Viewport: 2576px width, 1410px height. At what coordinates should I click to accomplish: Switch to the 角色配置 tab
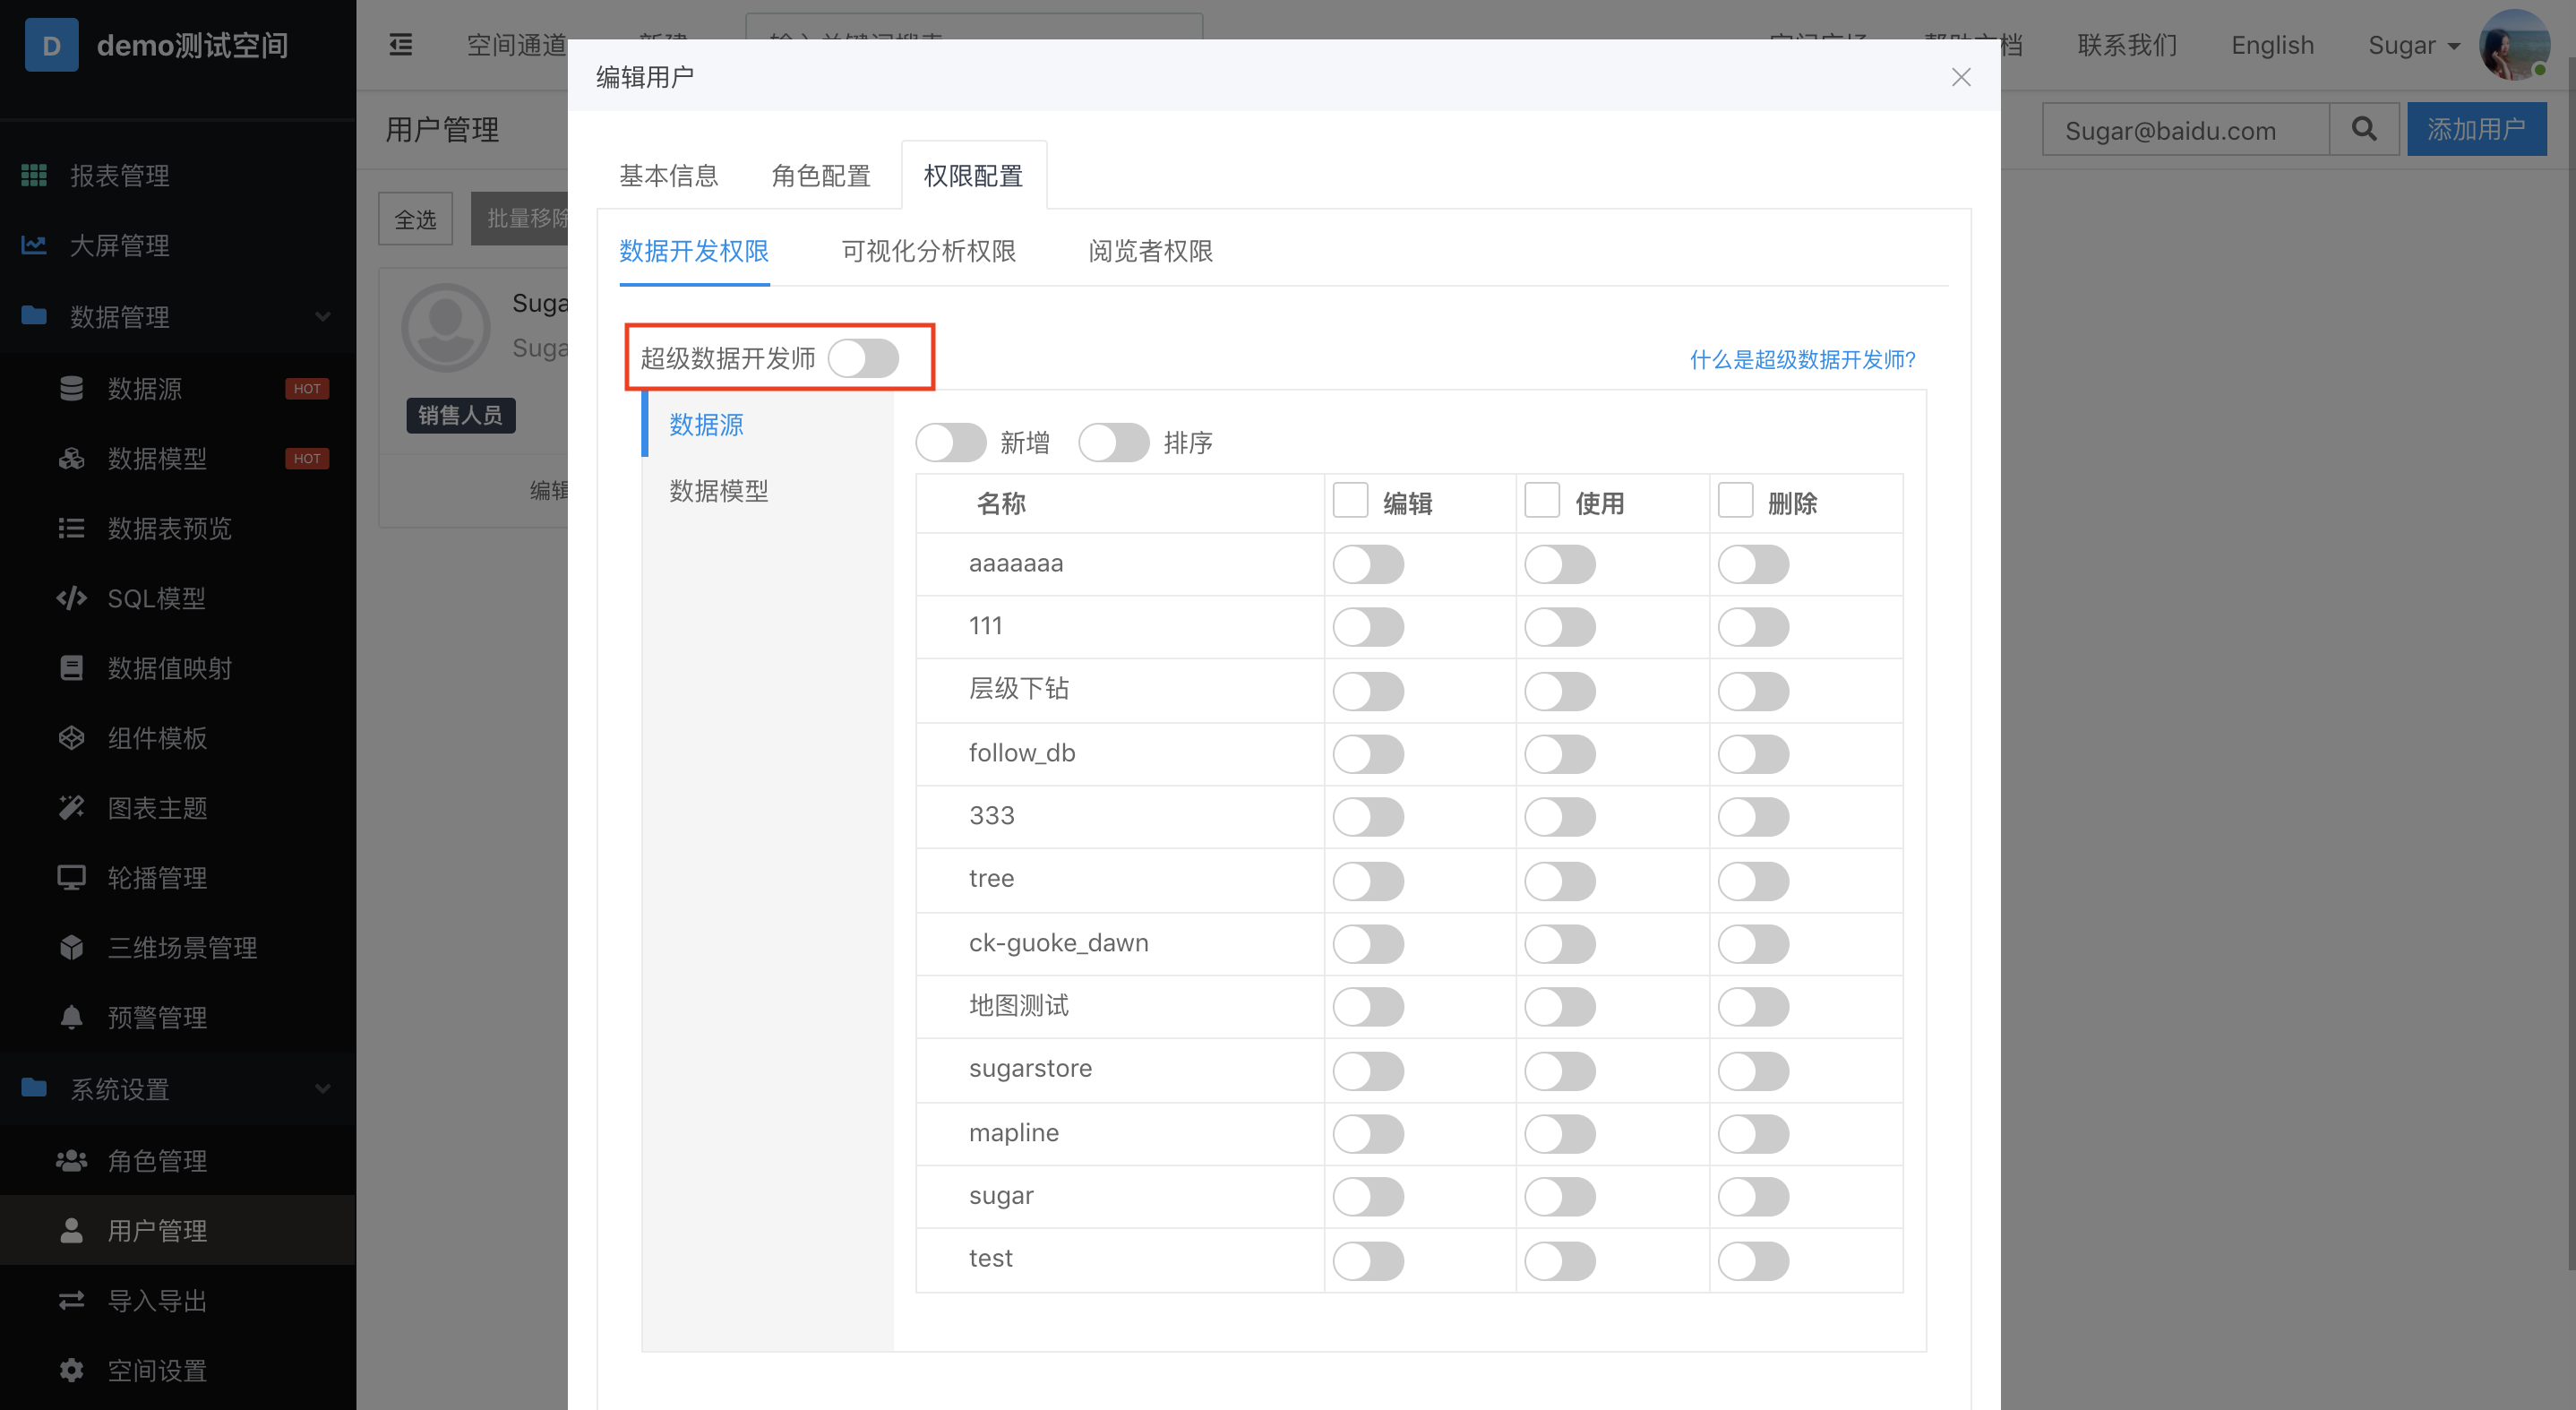[820, 176]
